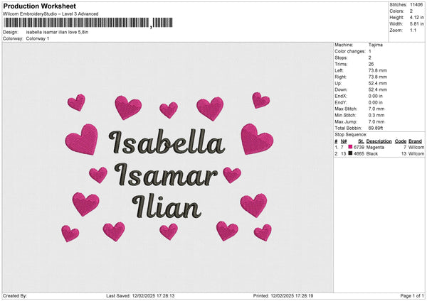Viewport: 427px width, 301px height.
Task: Click the Magenta description cell
Action: point(375,147)
